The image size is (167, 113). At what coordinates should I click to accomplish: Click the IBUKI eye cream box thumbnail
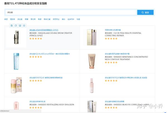pyautogui.click(x=92, y=106)
